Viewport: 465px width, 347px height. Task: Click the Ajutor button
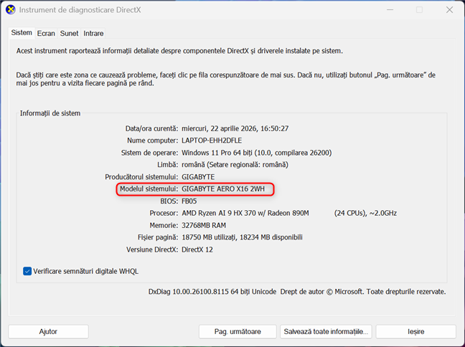[x=48, y=331]
